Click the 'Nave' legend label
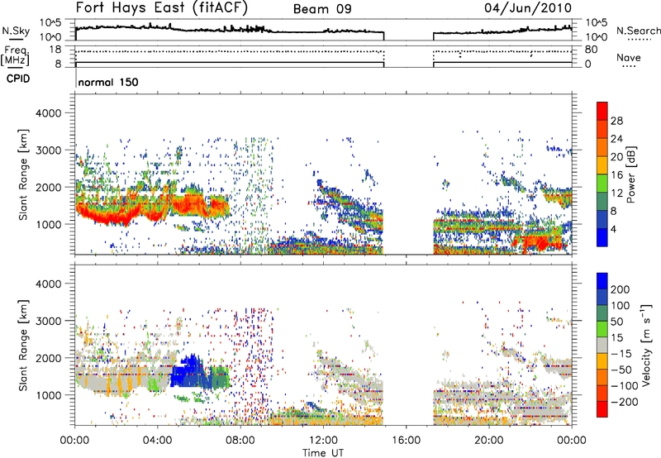Screen dimensions: 661x458 629,57
